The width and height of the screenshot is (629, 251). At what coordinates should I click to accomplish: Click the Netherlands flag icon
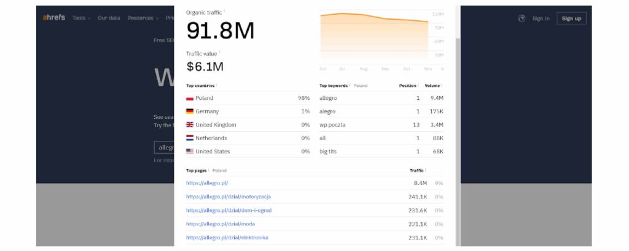point(190,138)
